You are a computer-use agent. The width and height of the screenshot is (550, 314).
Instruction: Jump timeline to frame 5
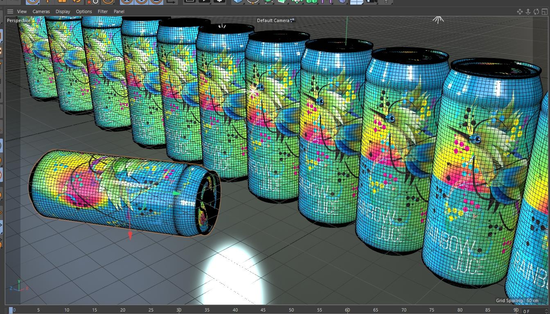tap(38, 310)
